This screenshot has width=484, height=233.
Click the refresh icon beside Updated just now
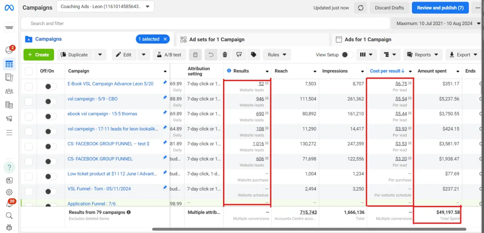tap(360, 8)
